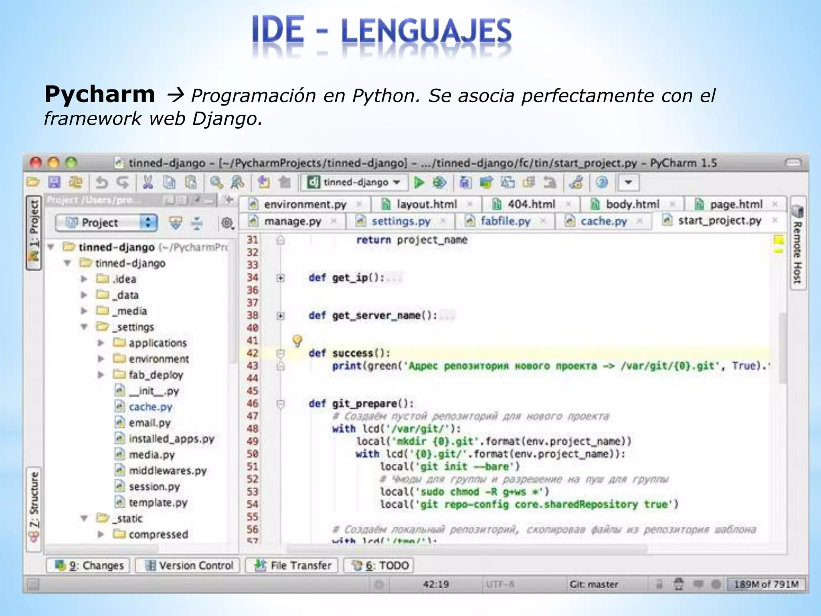Screen dimensions: 821x616
Task: Click the memory indicator 189M of 791M
Action: click(x=766, y=584)
